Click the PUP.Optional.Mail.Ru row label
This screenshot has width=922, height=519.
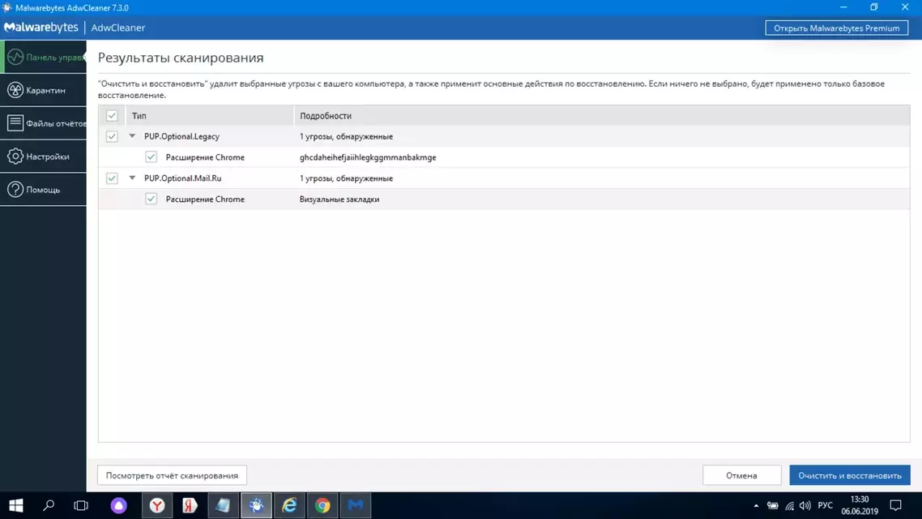[x=183, y=178]
